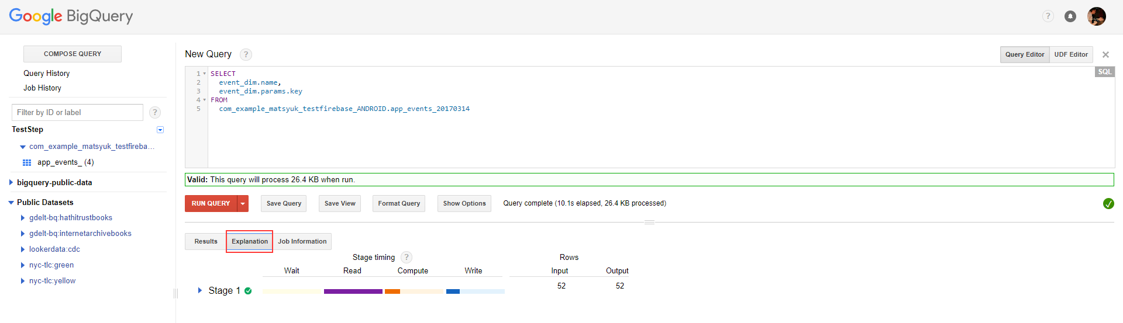Click the Filter by ID or label field
Image resolution: width=1123 pixels, height=323 pixels.
pos(77,112)
